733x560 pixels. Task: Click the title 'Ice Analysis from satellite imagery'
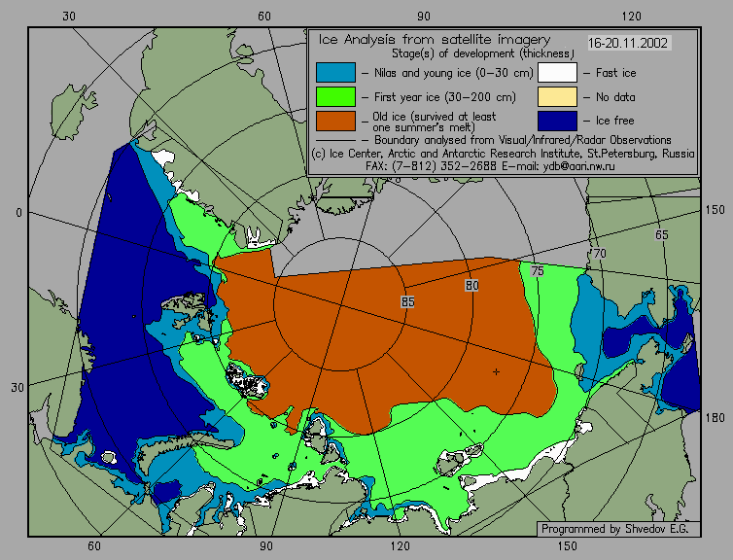(x=435, y=39)
